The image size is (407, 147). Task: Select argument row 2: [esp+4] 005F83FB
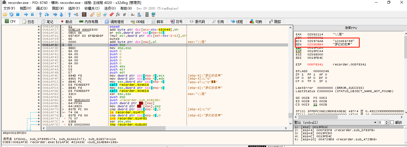tap(349, 130)
